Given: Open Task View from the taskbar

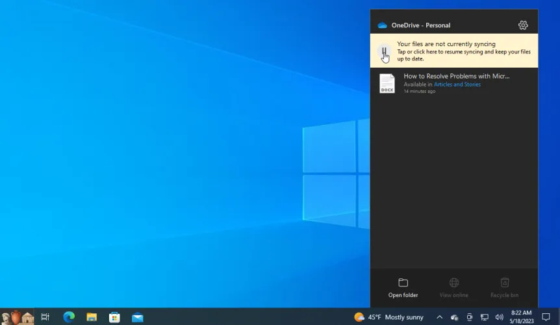Looking at the screenshot, I should click(x=45, y=317).
